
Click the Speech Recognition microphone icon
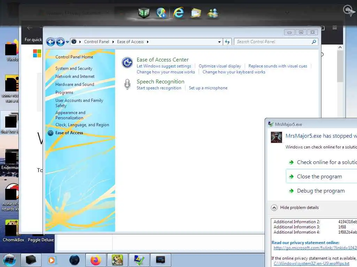click(x=127, y=84)
